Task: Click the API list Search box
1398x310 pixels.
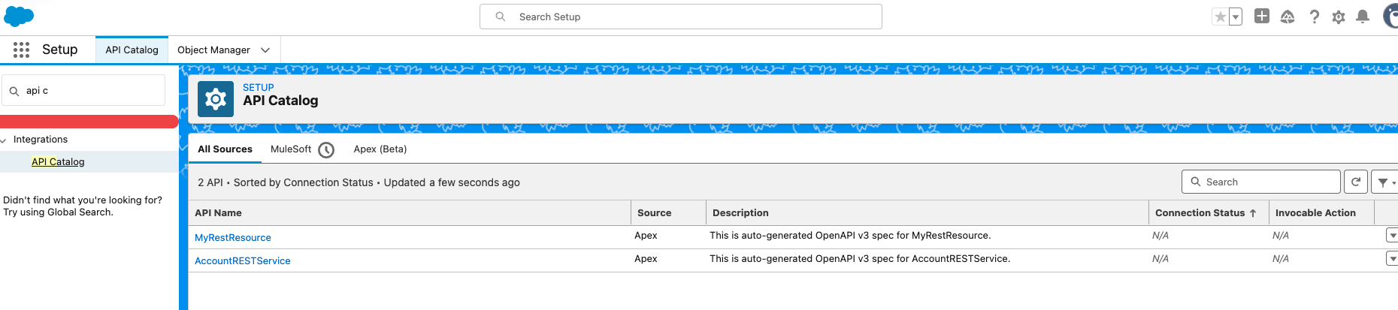Action: 1261,182
